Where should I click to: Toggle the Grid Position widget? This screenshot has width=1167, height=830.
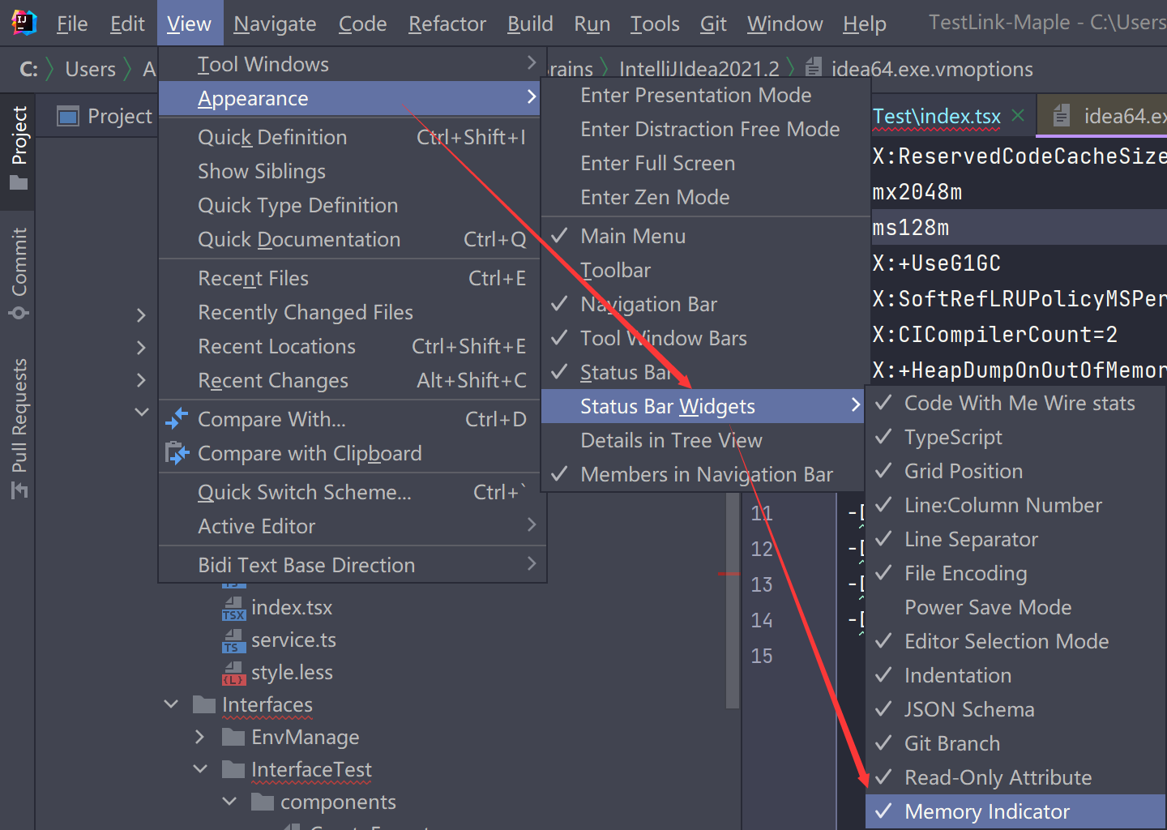tap(1015, 471)
